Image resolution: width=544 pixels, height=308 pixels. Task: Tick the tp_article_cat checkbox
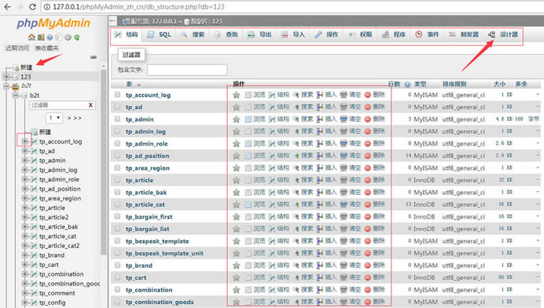[x=117, y=204]
